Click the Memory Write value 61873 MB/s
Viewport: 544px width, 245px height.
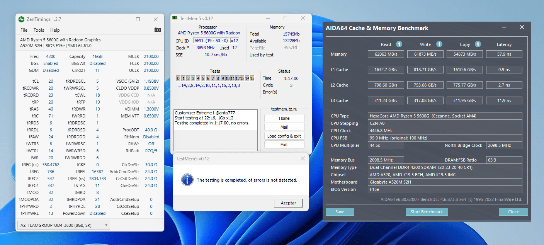pyautogui.click(x=425, y=54)
